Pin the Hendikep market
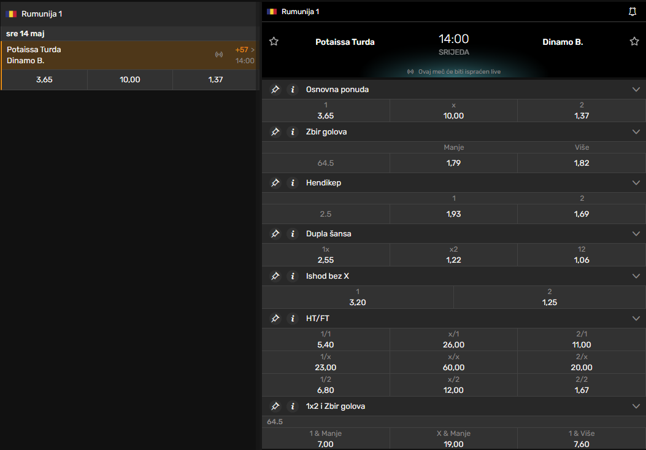Viewport: 646px width, 450px height. [x=275, y=183]
